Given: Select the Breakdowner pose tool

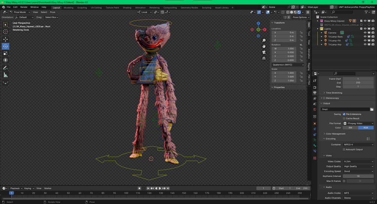Looking at the screenshot, I should point(5,82).
